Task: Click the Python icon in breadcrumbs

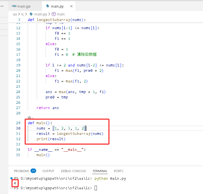Action: [31, 14]
